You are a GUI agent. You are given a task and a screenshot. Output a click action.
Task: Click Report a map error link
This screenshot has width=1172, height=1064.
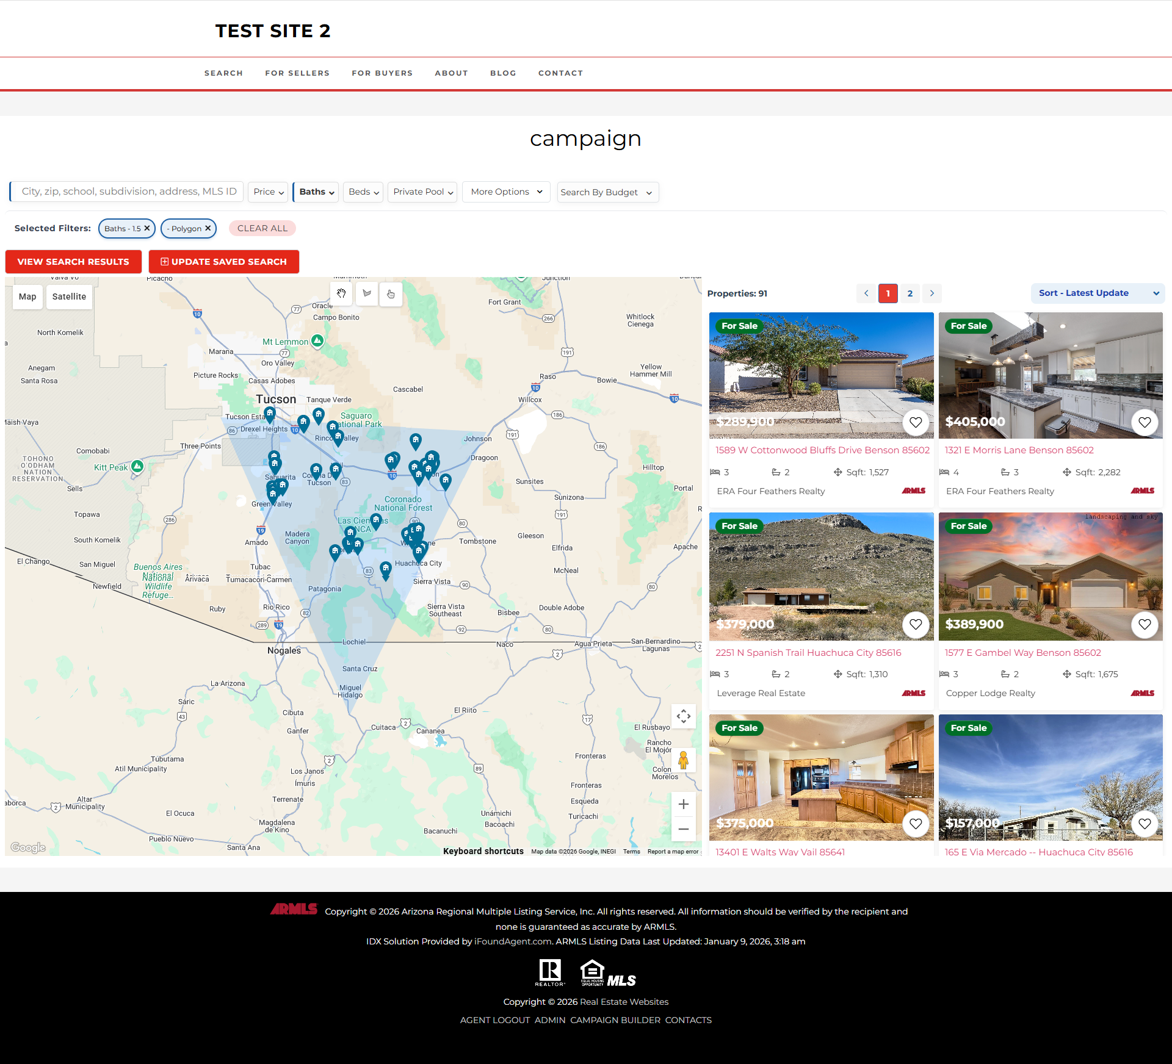pyautogui.click(x=673, y=852)
